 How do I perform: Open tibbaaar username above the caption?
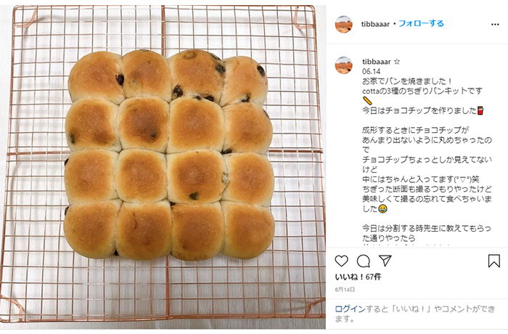coord(377,62)
